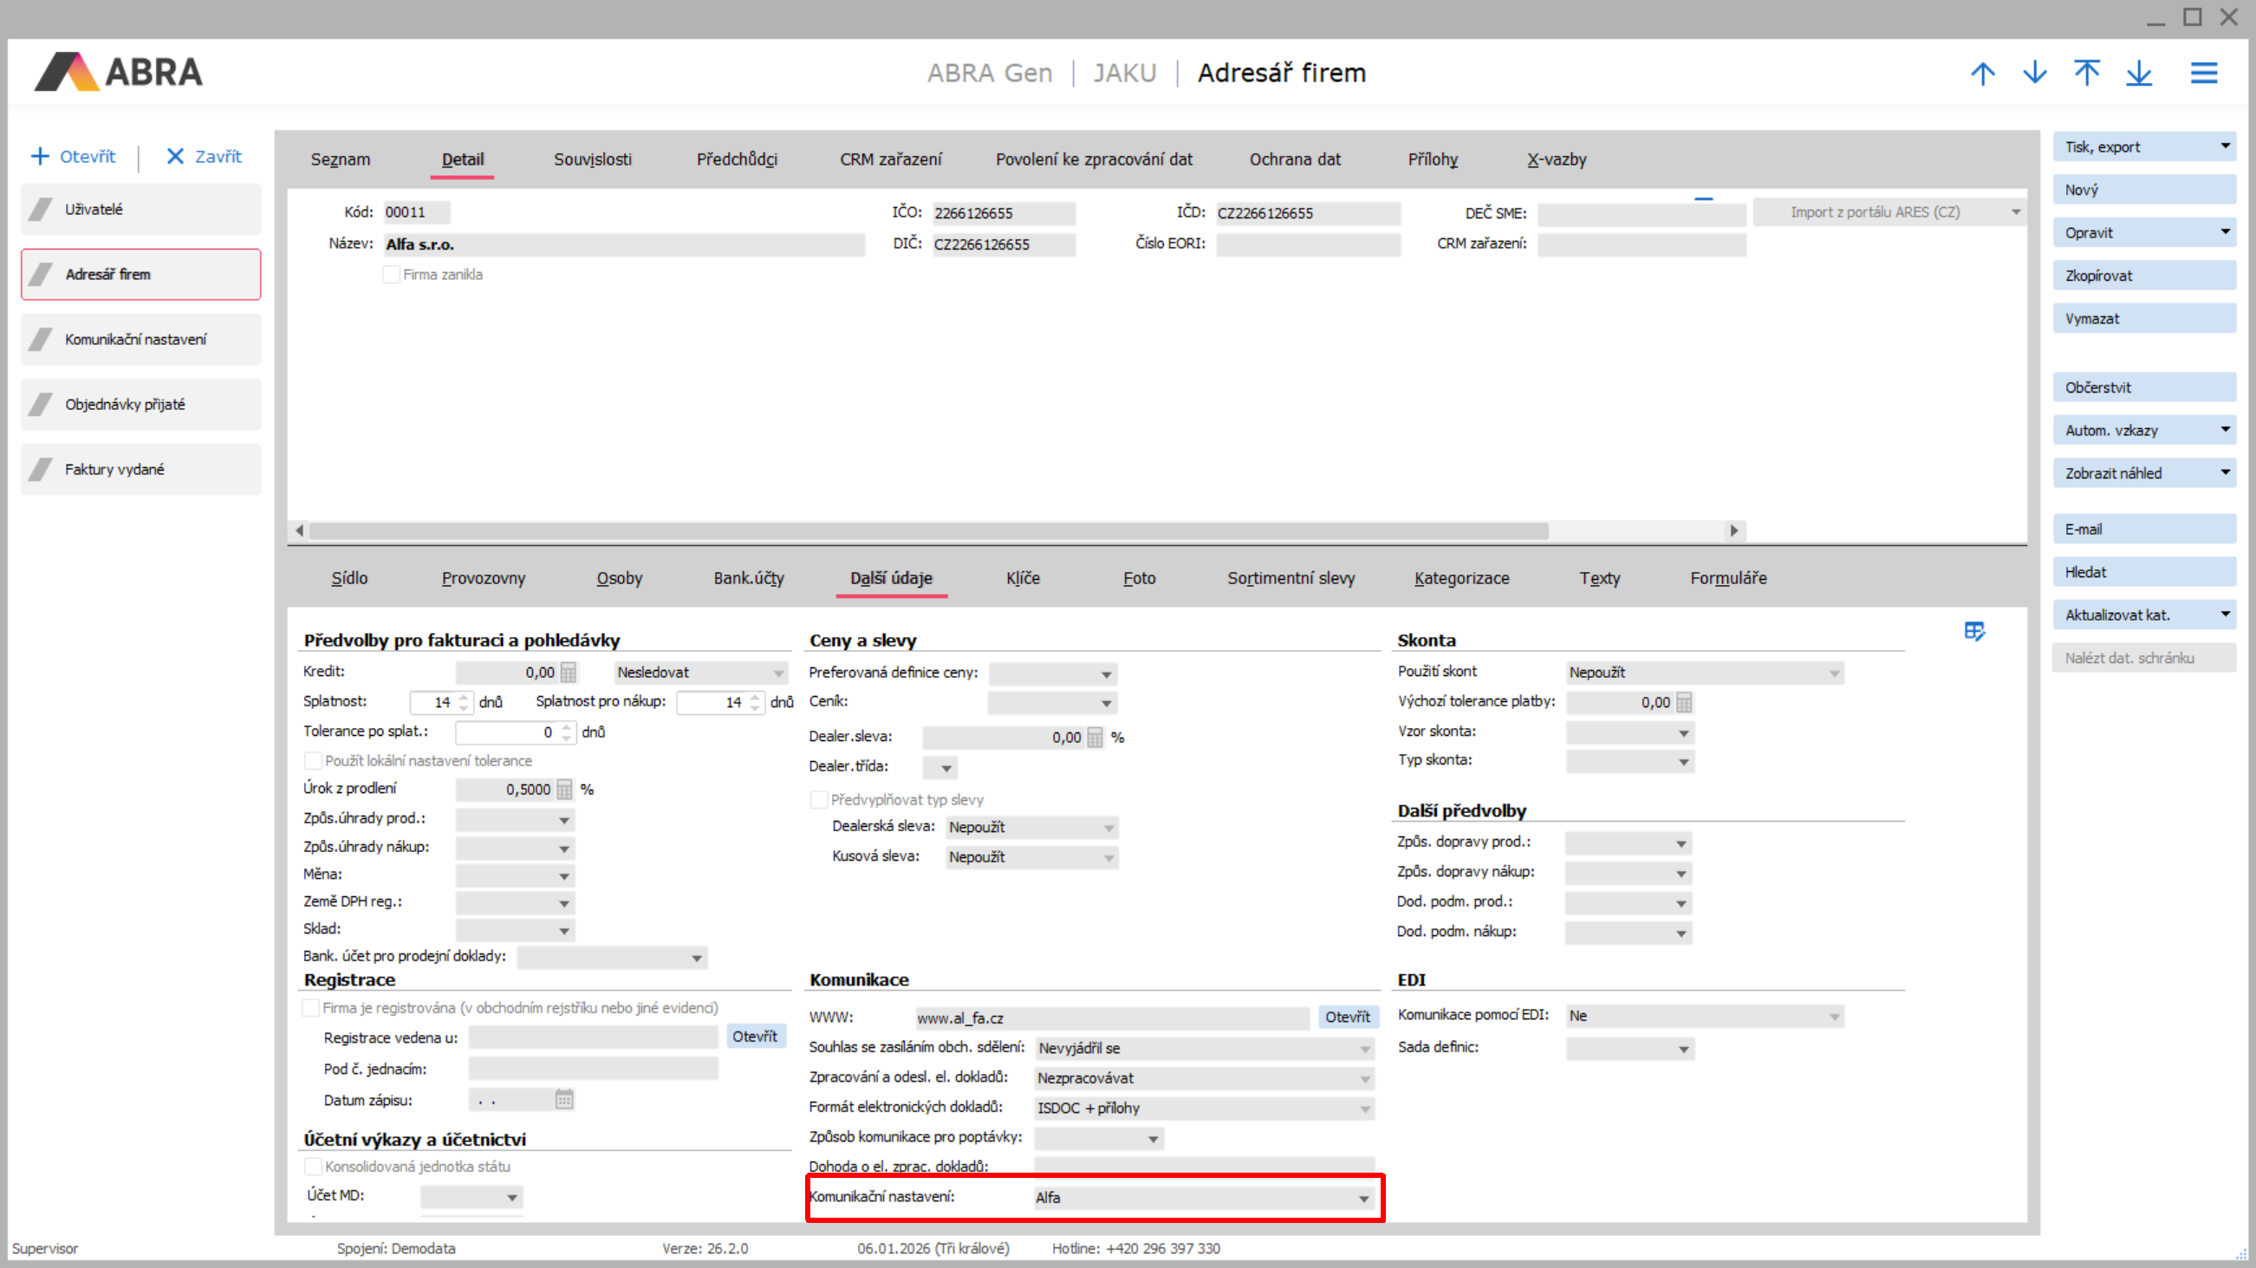Open the Měna dropdown list
The width and height of the screenshot is (2256, 1268).
click(x=564, y=875)
